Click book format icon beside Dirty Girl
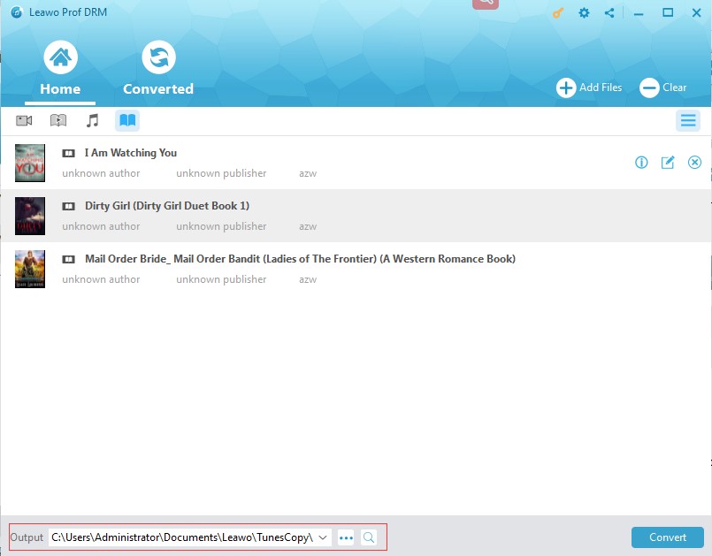Image resolution: width=712 pixels, height=556 pixels. tap(68, 207)
